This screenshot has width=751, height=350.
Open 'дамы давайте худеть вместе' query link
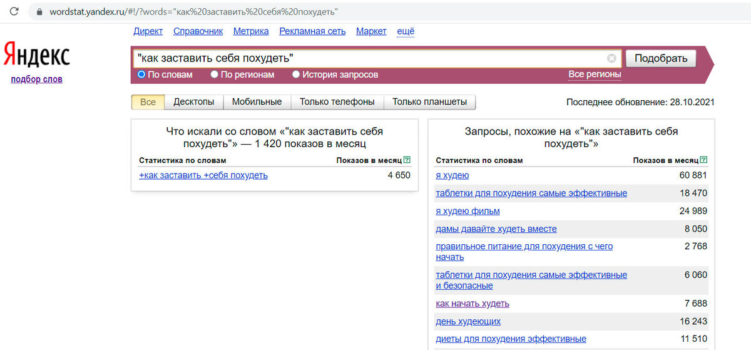[496, 229]
